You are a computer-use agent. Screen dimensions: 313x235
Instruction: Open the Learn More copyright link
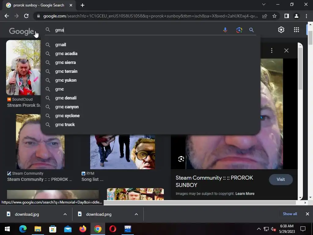[245, 194]
